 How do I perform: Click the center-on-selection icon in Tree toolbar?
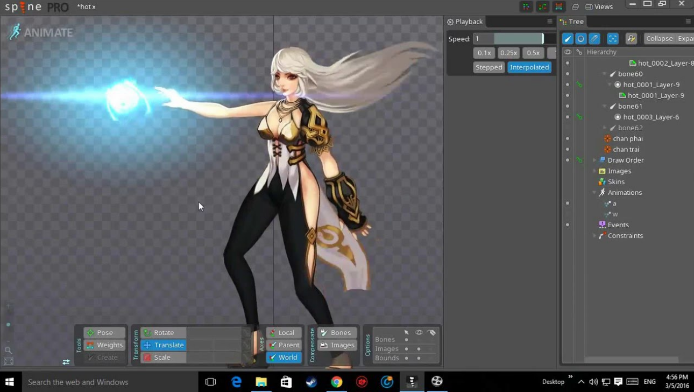pyautogui.click(x=613, y=39)
